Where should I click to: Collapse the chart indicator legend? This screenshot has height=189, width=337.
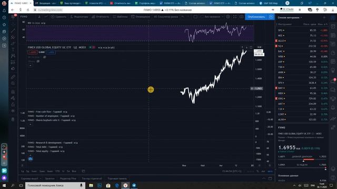(x=31, y=65)
